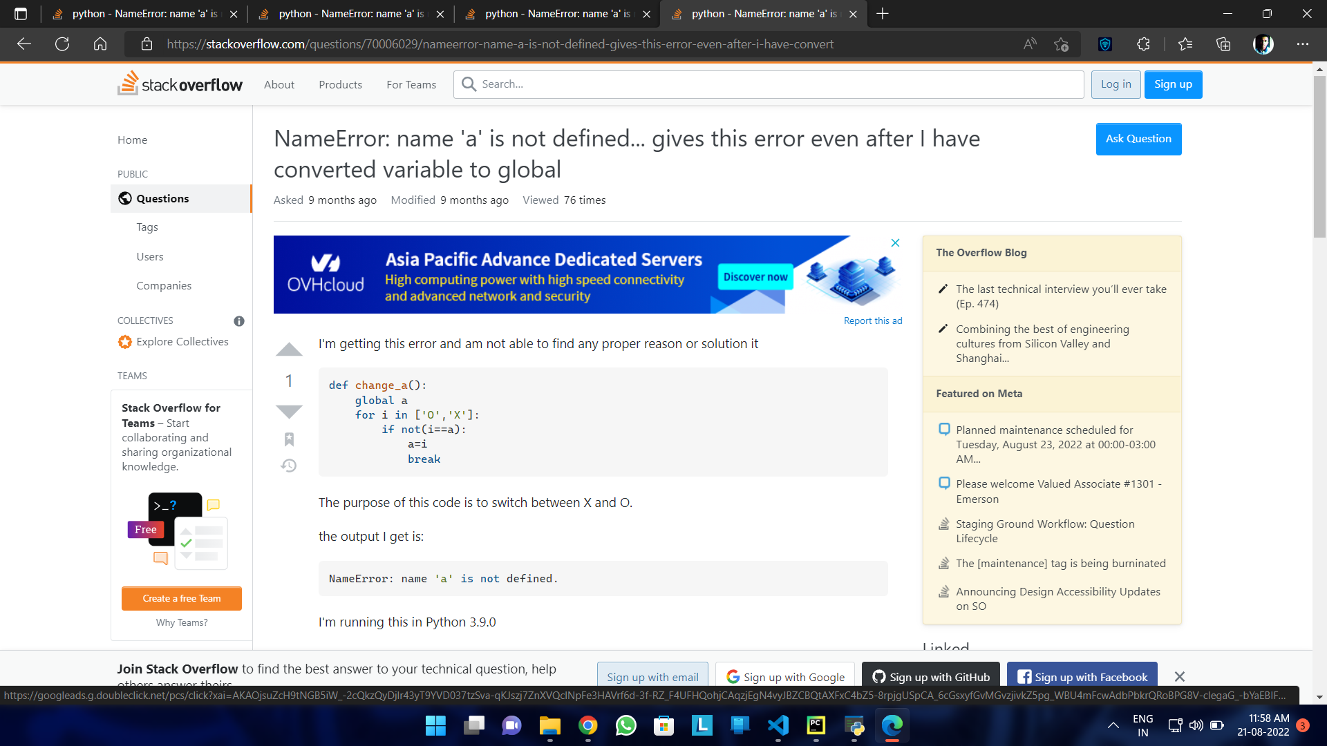Refresh the page with the reload icon

click(x=62, y=44)
